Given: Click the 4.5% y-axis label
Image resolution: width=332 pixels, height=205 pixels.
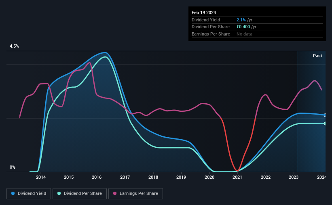Looking at the screenshot, I should pyautogui.click(x=14, y=46).
